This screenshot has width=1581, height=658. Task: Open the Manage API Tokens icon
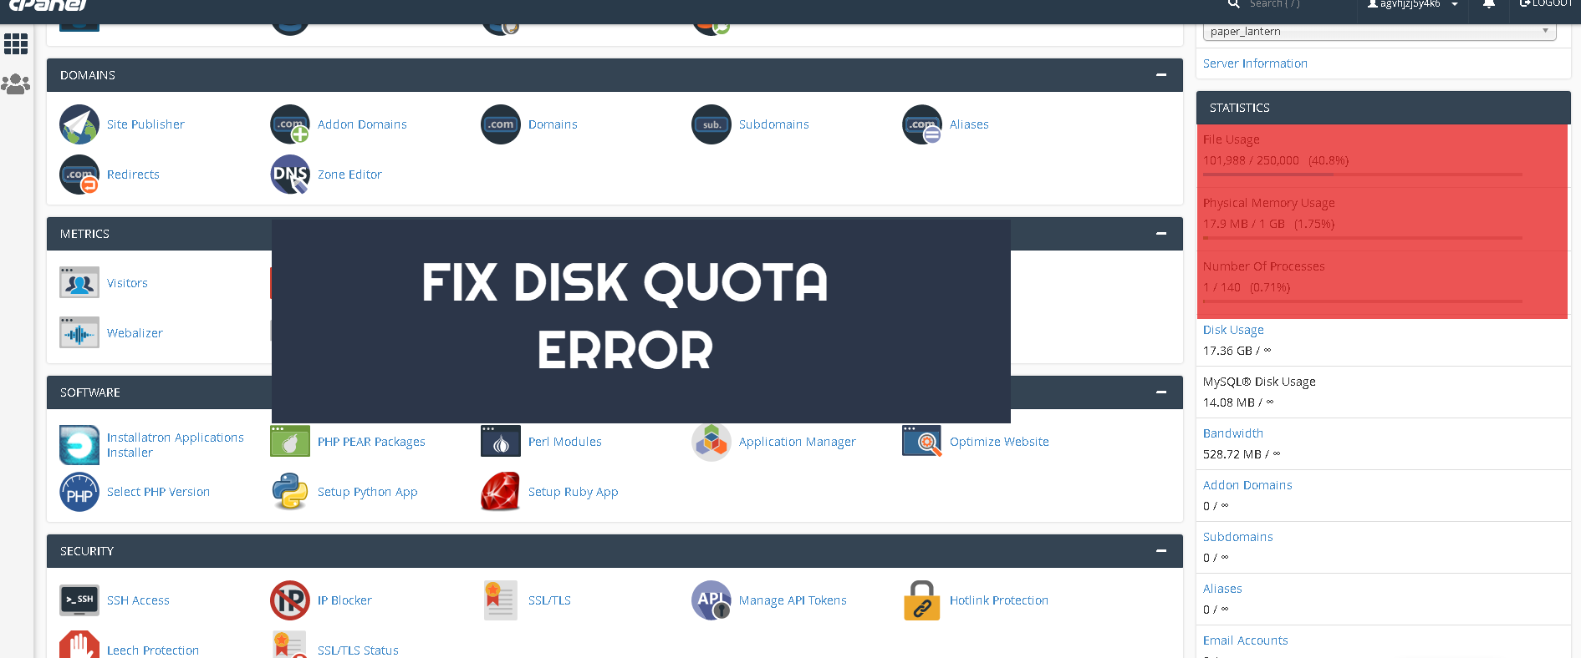coord(711,600)
